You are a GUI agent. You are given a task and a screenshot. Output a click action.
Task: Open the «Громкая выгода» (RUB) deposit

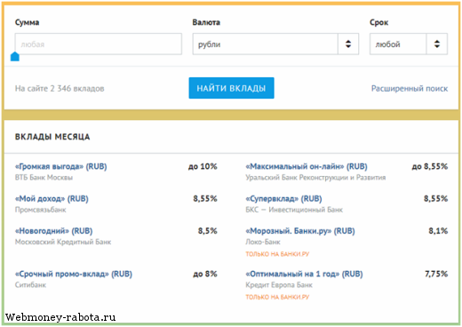[x=60, y=166]
